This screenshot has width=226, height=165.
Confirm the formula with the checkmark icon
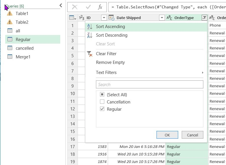tap(88, 7)
